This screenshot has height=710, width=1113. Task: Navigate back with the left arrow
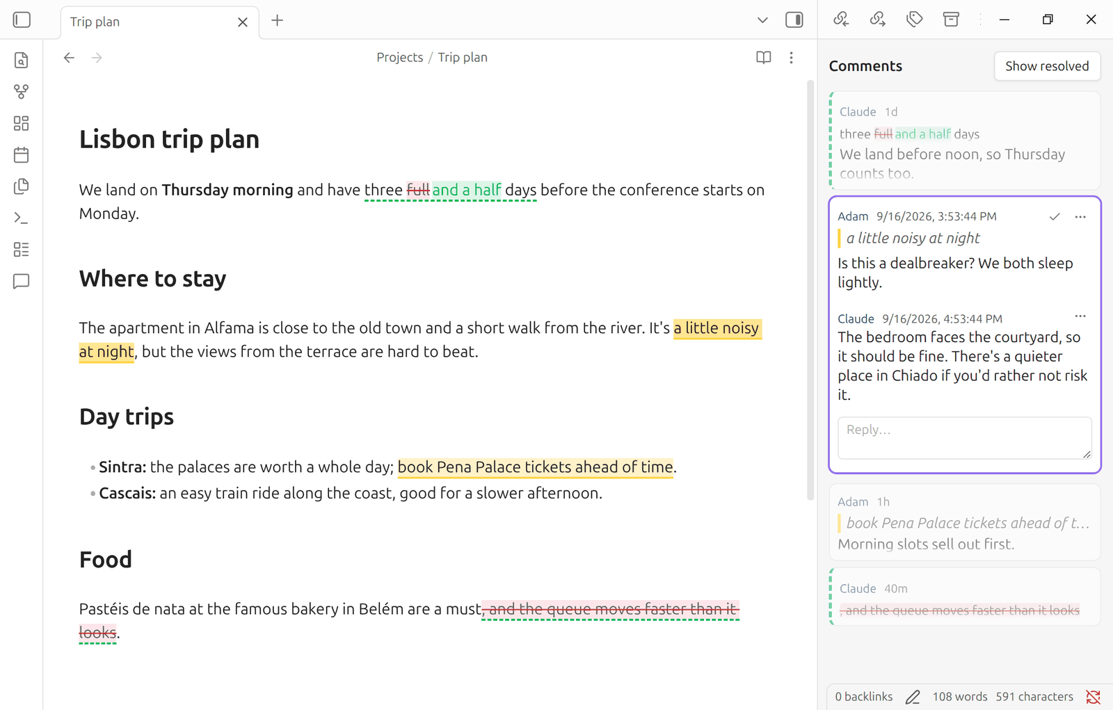[69, 58]
